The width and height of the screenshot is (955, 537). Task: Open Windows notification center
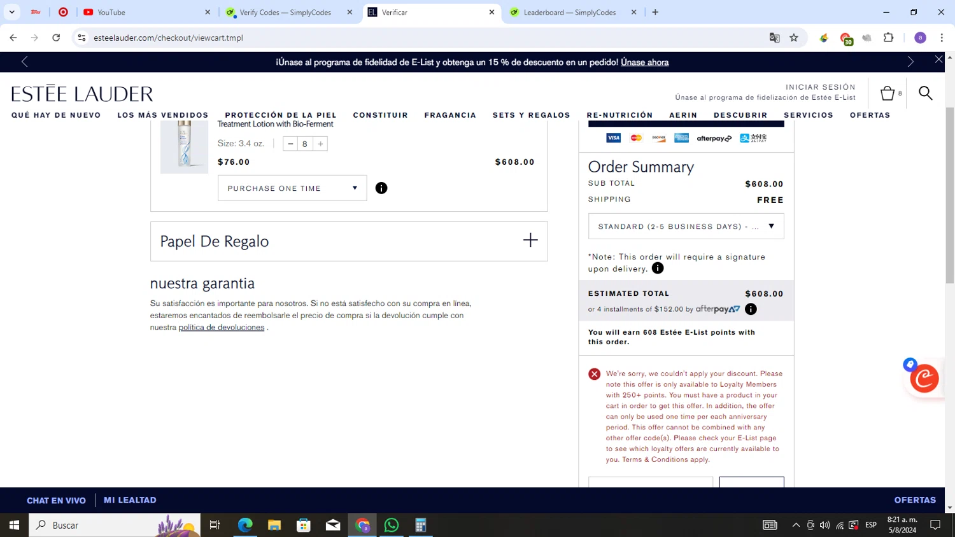click(935, 525)
